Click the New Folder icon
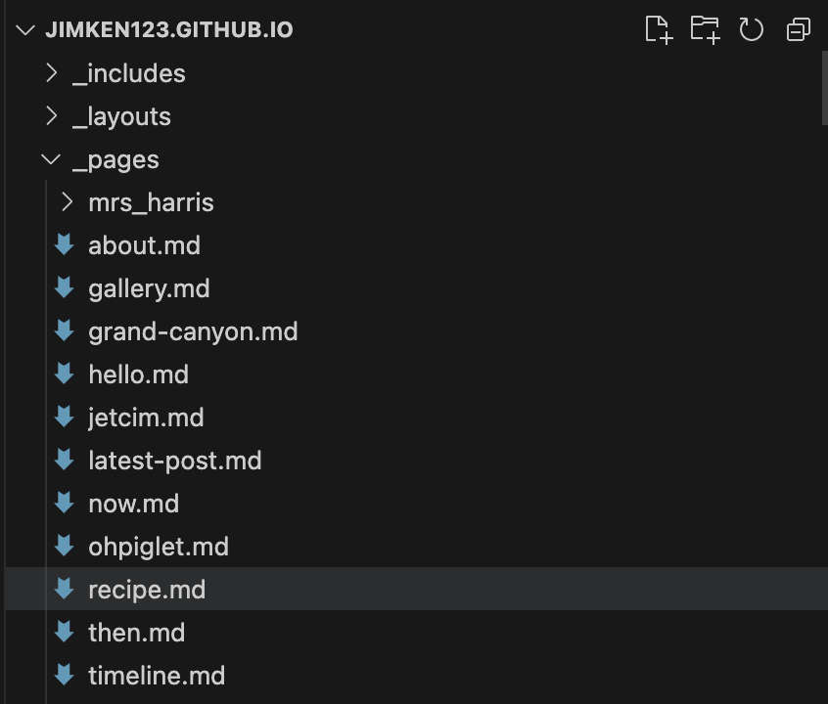Image resolution: width=828 pixels, height=704 pixels. point(705,29)
